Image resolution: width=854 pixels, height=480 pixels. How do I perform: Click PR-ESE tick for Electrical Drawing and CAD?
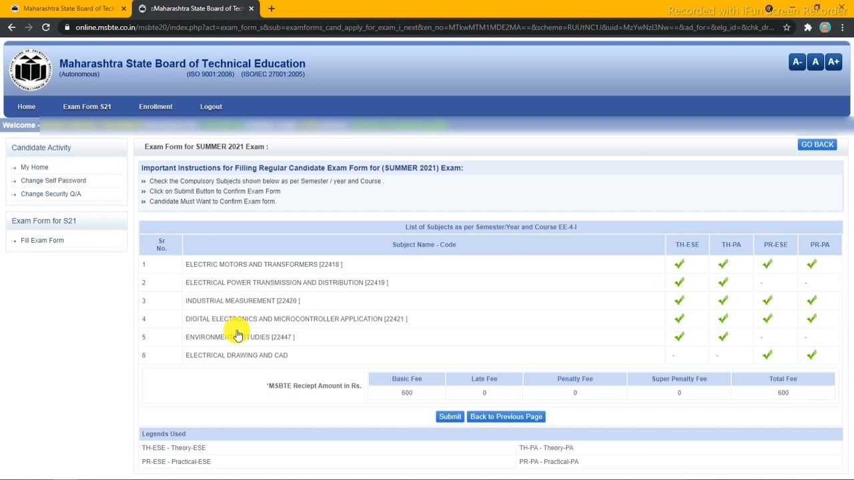click(x=767, y=355)
